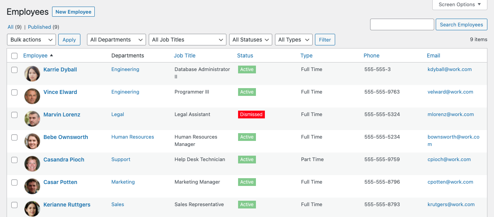
Task: Open the Bulk actions dropdown
Action: 31,40
